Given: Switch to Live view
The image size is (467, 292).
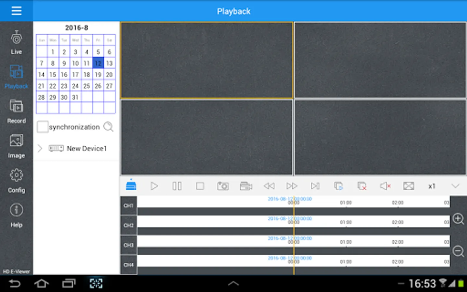Looking at the screenshot, I should coord(16,43).
